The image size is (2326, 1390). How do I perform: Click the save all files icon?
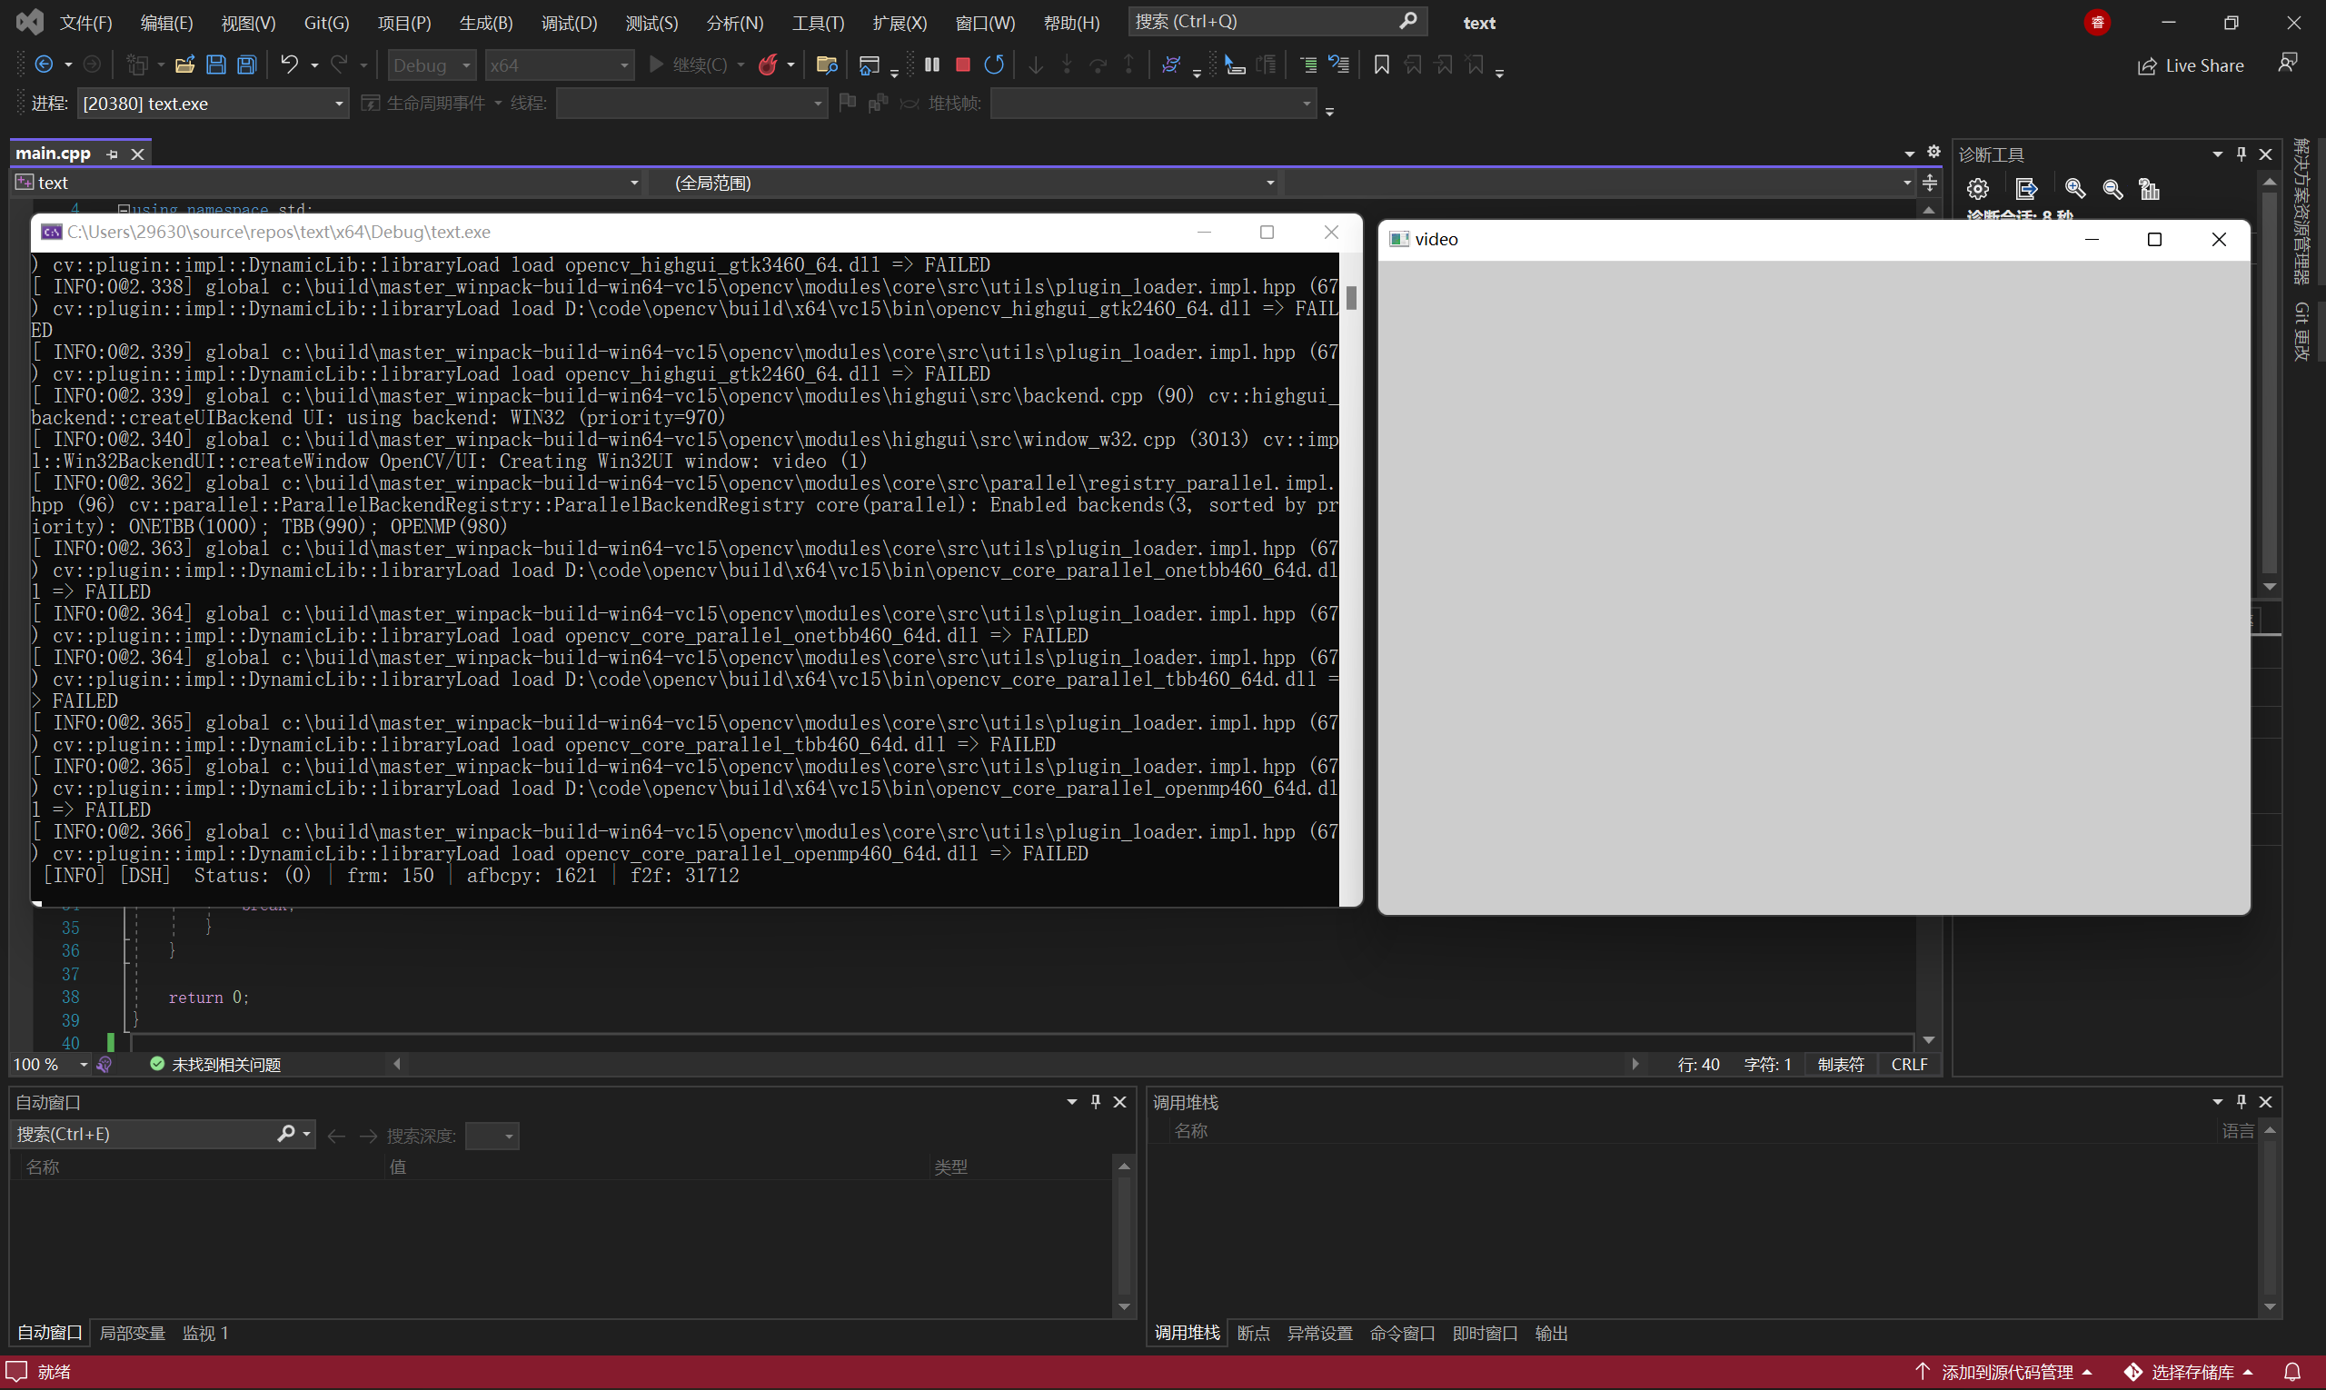click(246, 65)
